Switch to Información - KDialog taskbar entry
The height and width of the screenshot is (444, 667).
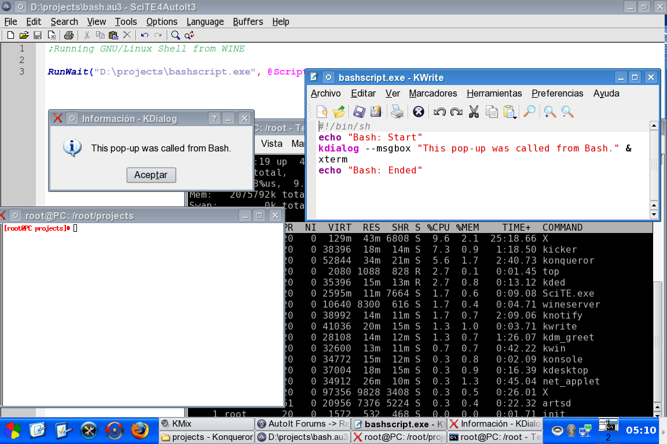[x=494, y=424]
